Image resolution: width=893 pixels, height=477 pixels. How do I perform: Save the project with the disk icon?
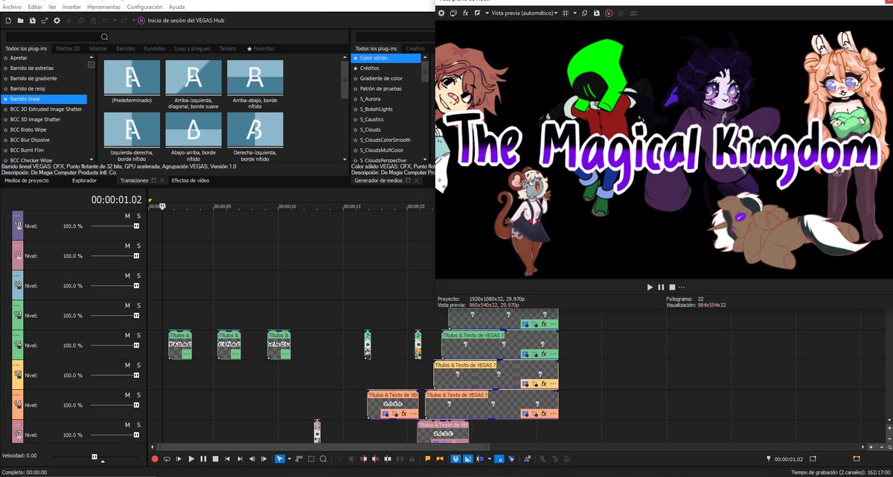pos(33,21)
